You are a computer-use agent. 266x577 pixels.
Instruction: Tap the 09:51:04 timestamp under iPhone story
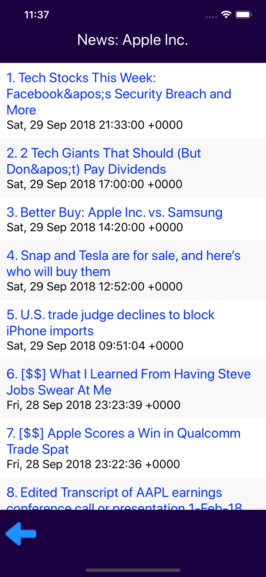click(95, 346)
